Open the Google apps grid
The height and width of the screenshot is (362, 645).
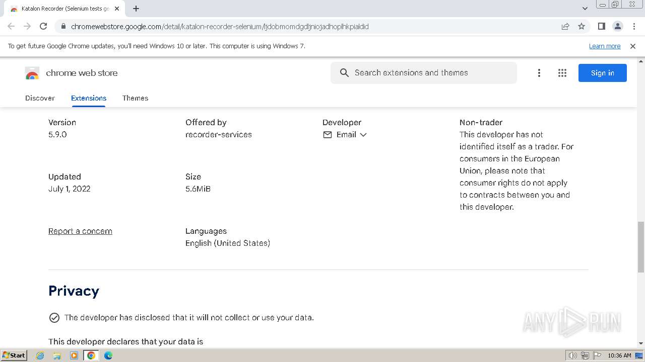click(562, 73)
